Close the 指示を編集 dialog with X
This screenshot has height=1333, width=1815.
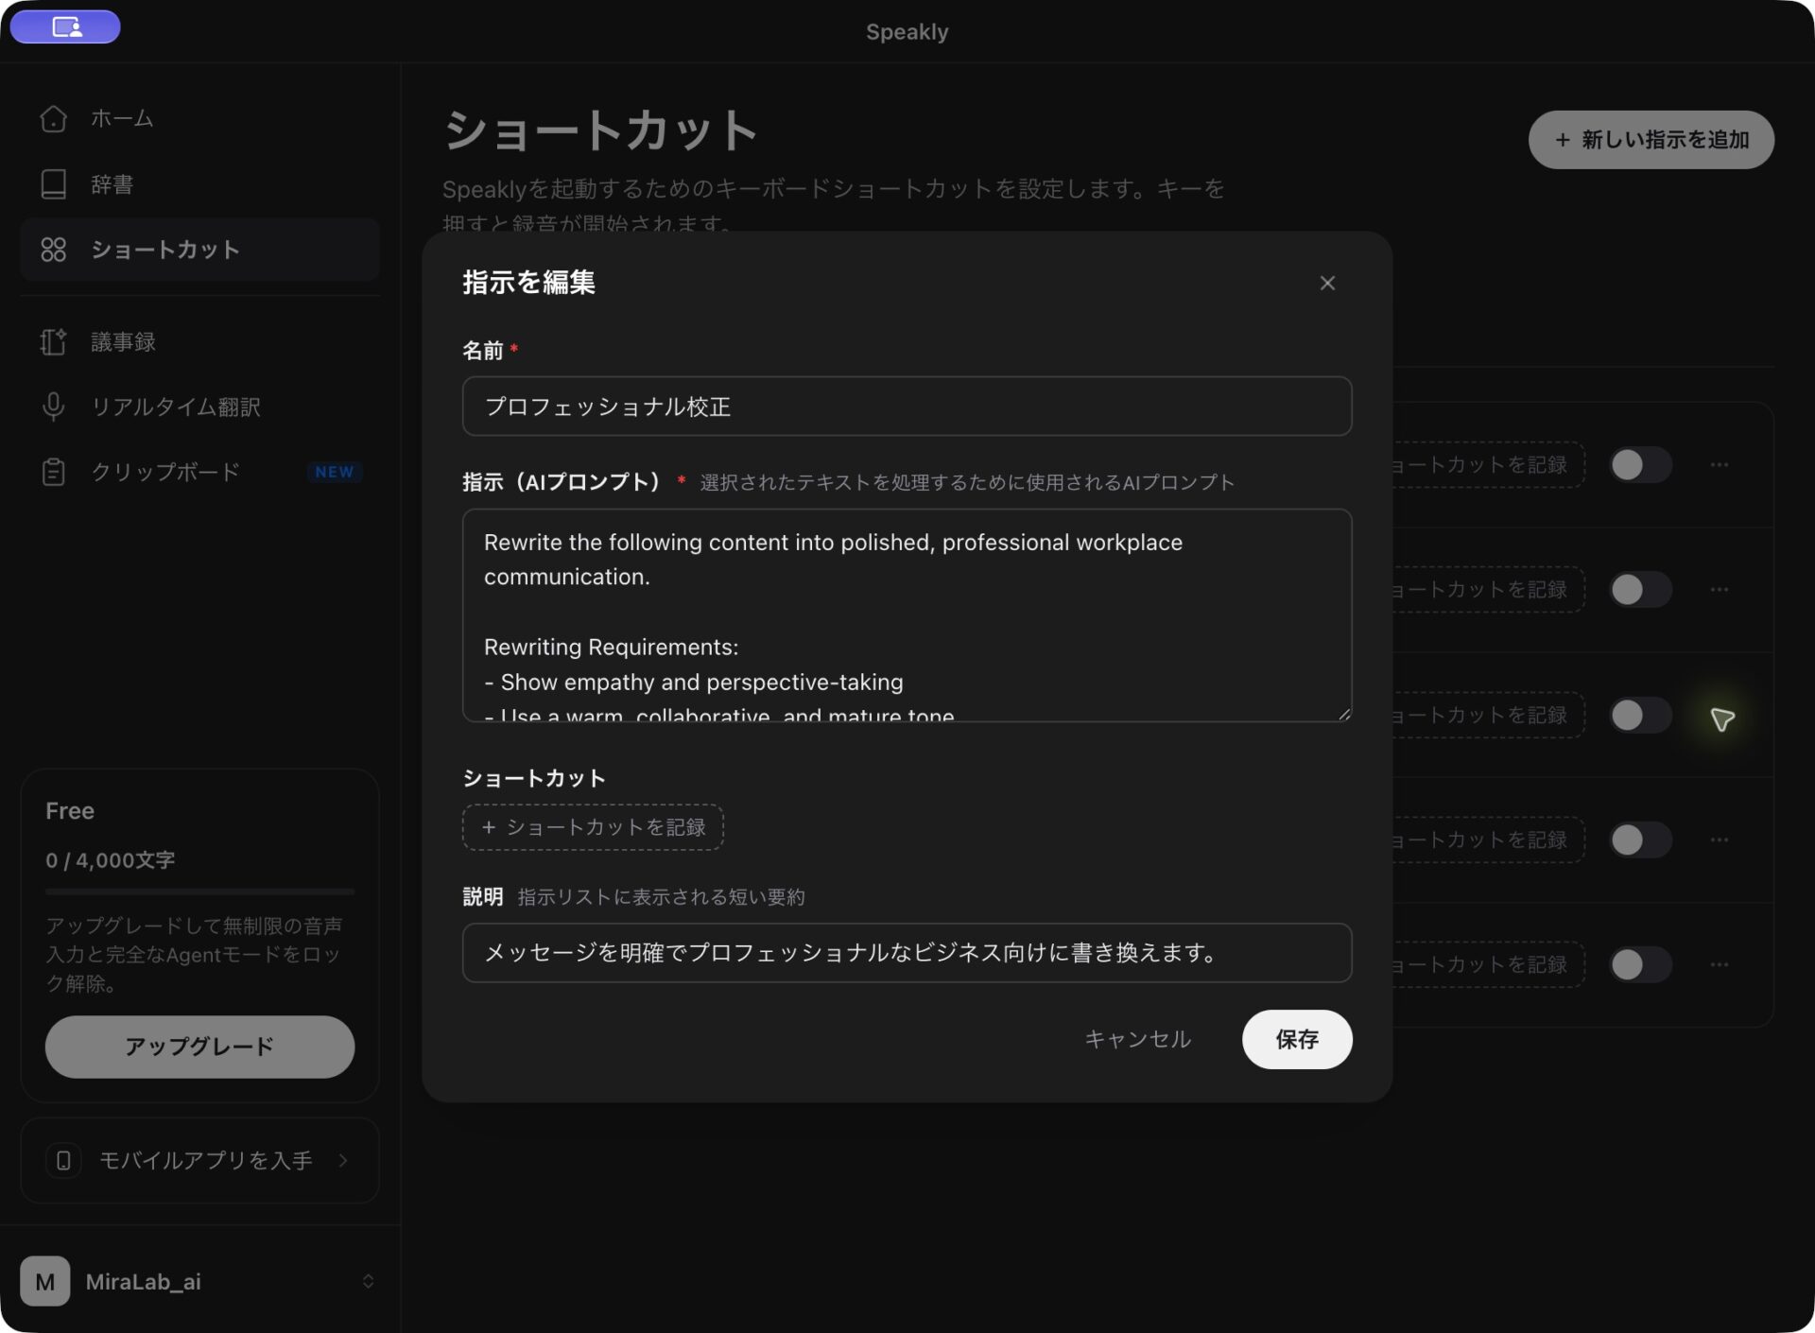(x=1327, y=283)
